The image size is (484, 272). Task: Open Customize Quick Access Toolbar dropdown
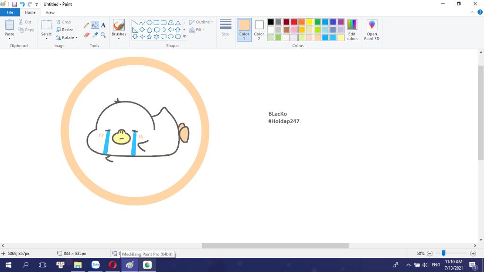(x=37, y=5)
